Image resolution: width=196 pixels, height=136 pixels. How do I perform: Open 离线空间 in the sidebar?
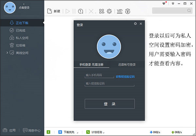(22, 53)
